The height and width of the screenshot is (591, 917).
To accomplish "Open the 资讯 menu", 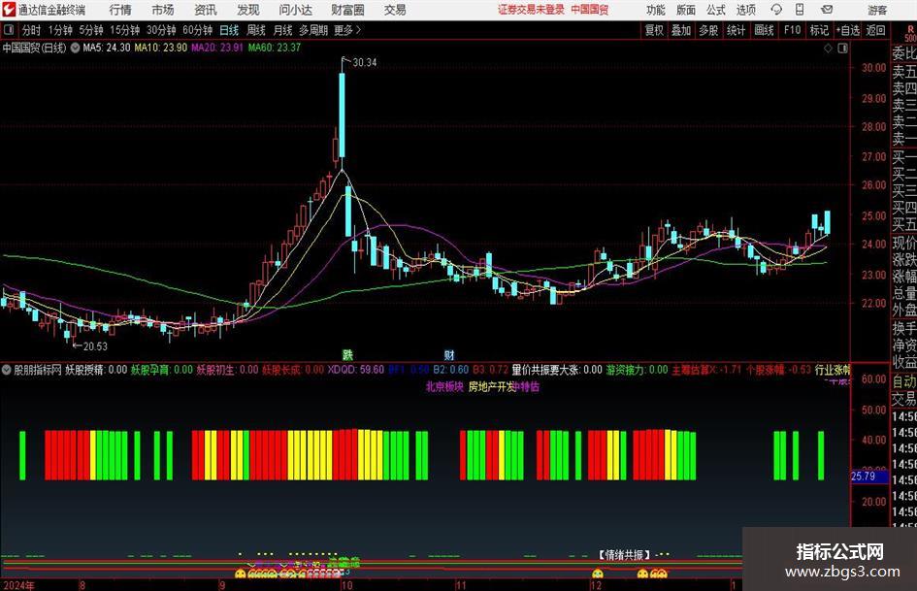I will 206,10.
